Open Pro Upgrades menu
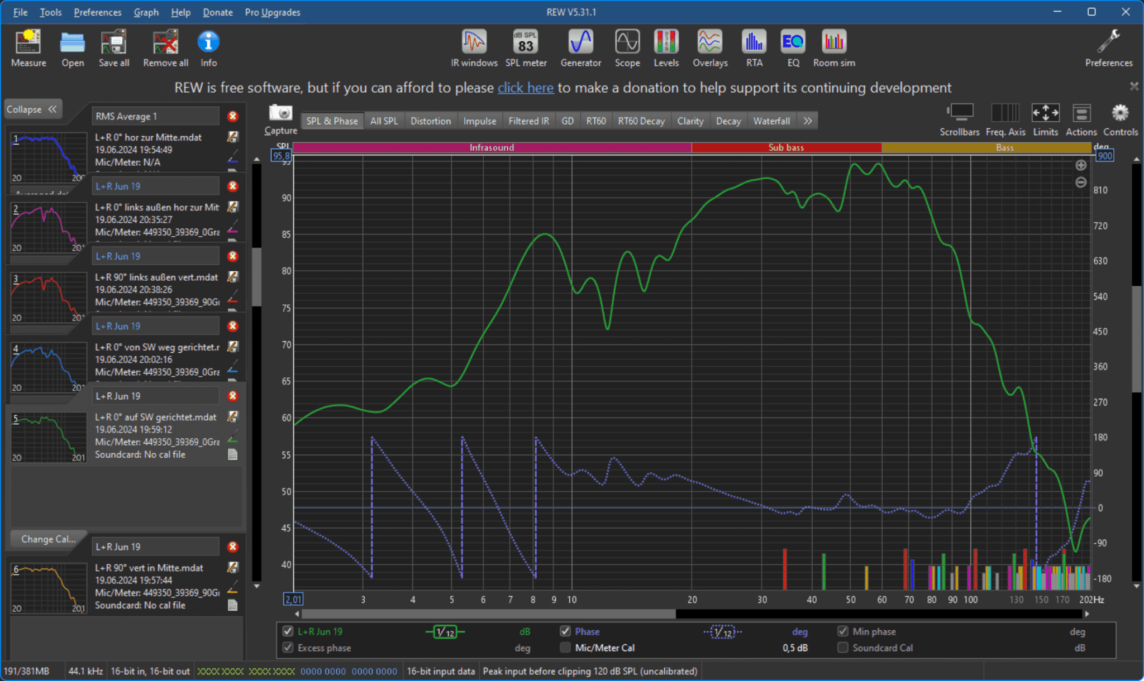Image resolution: width=1144 pixels, height=681 pixels. point(273,12)
